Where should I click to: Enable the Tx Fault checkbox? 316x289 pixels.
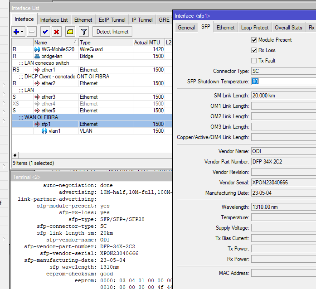[254, 61]
